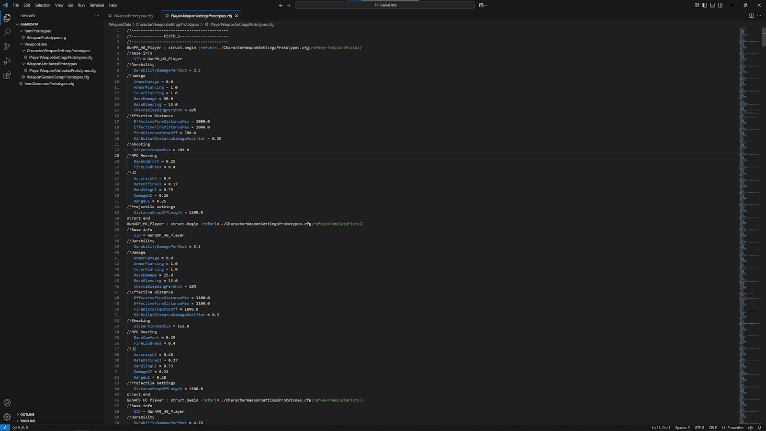The width and height of the screenshot is (766, 431).
Task: Open the notifications bell in status bar
Action: point(759,428)
